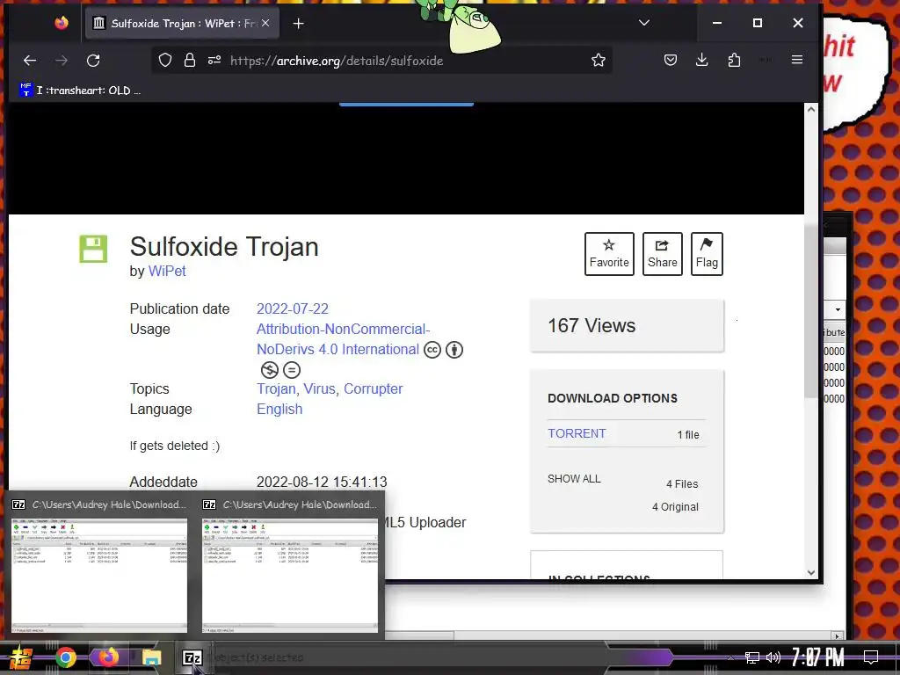Viewport: 900px width, 675px height.
Task: Bookmark this page with the star
Action: click(x=599, y=61)
